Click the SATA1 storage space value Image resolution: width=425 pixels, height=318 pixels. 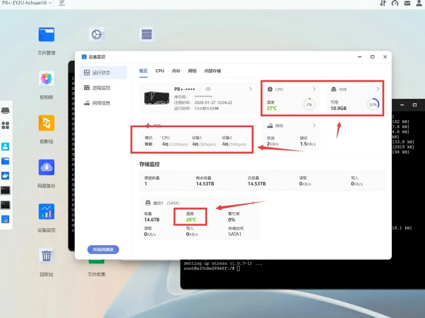[x=235, y=234]
